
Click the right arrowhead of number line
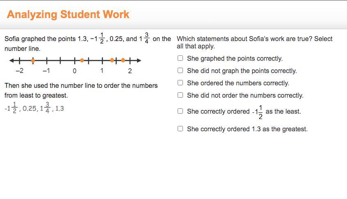click(x=139, y=60)
